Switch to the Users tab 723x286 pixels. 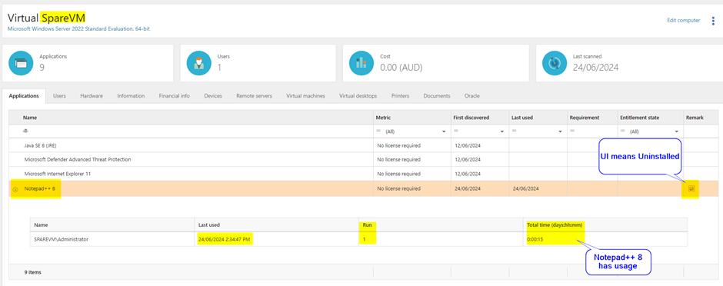point(59,96)
